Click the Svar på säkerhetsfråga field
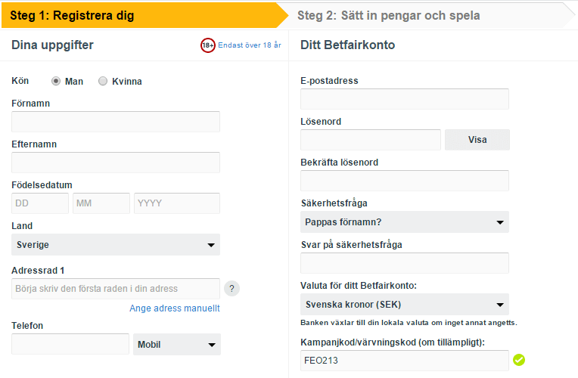578x378 pixels. tap(405, 263)
